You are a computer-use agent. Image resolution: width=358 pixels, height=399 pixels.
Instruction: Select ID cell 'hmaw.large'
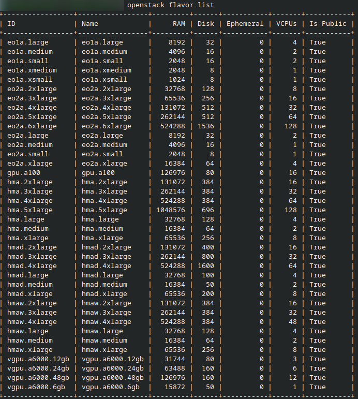coord(28,331)
